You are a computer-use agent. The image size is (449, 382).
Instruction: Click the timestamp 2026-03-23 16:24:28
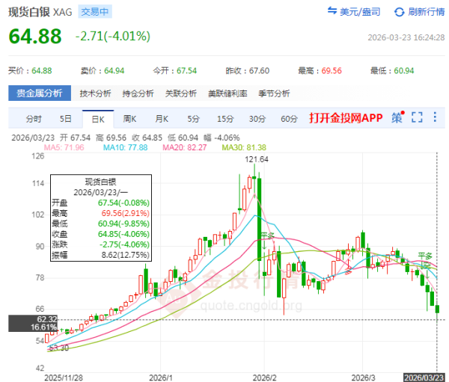tap(406, 37)
